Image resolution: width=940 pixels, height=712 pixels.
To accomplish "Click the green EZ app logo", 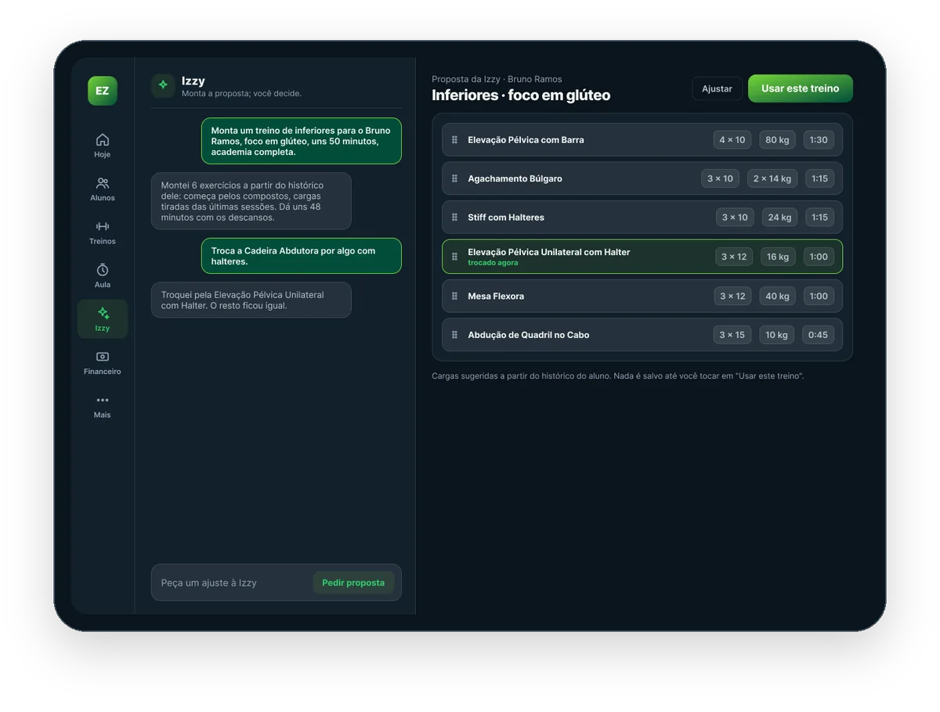I will (x=103, y=91).
